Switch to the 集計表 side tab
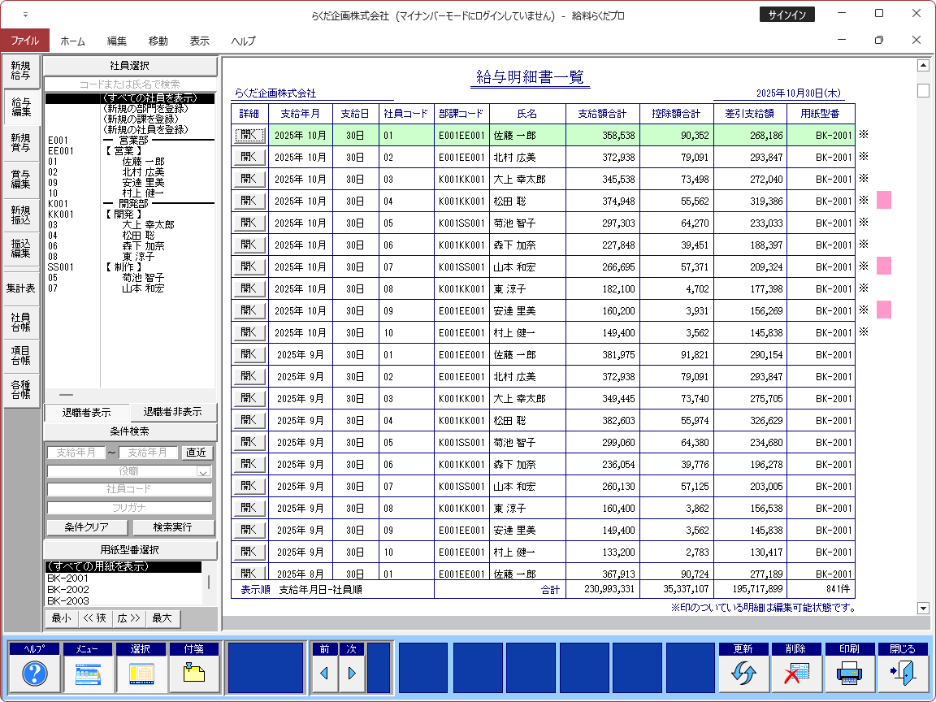Screen dimensions: 936x702 point(21,288)
